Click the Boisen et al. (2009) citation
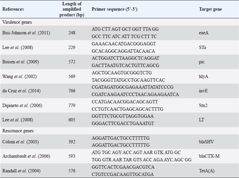Screen dimensions: 239x178 point(19,62)
